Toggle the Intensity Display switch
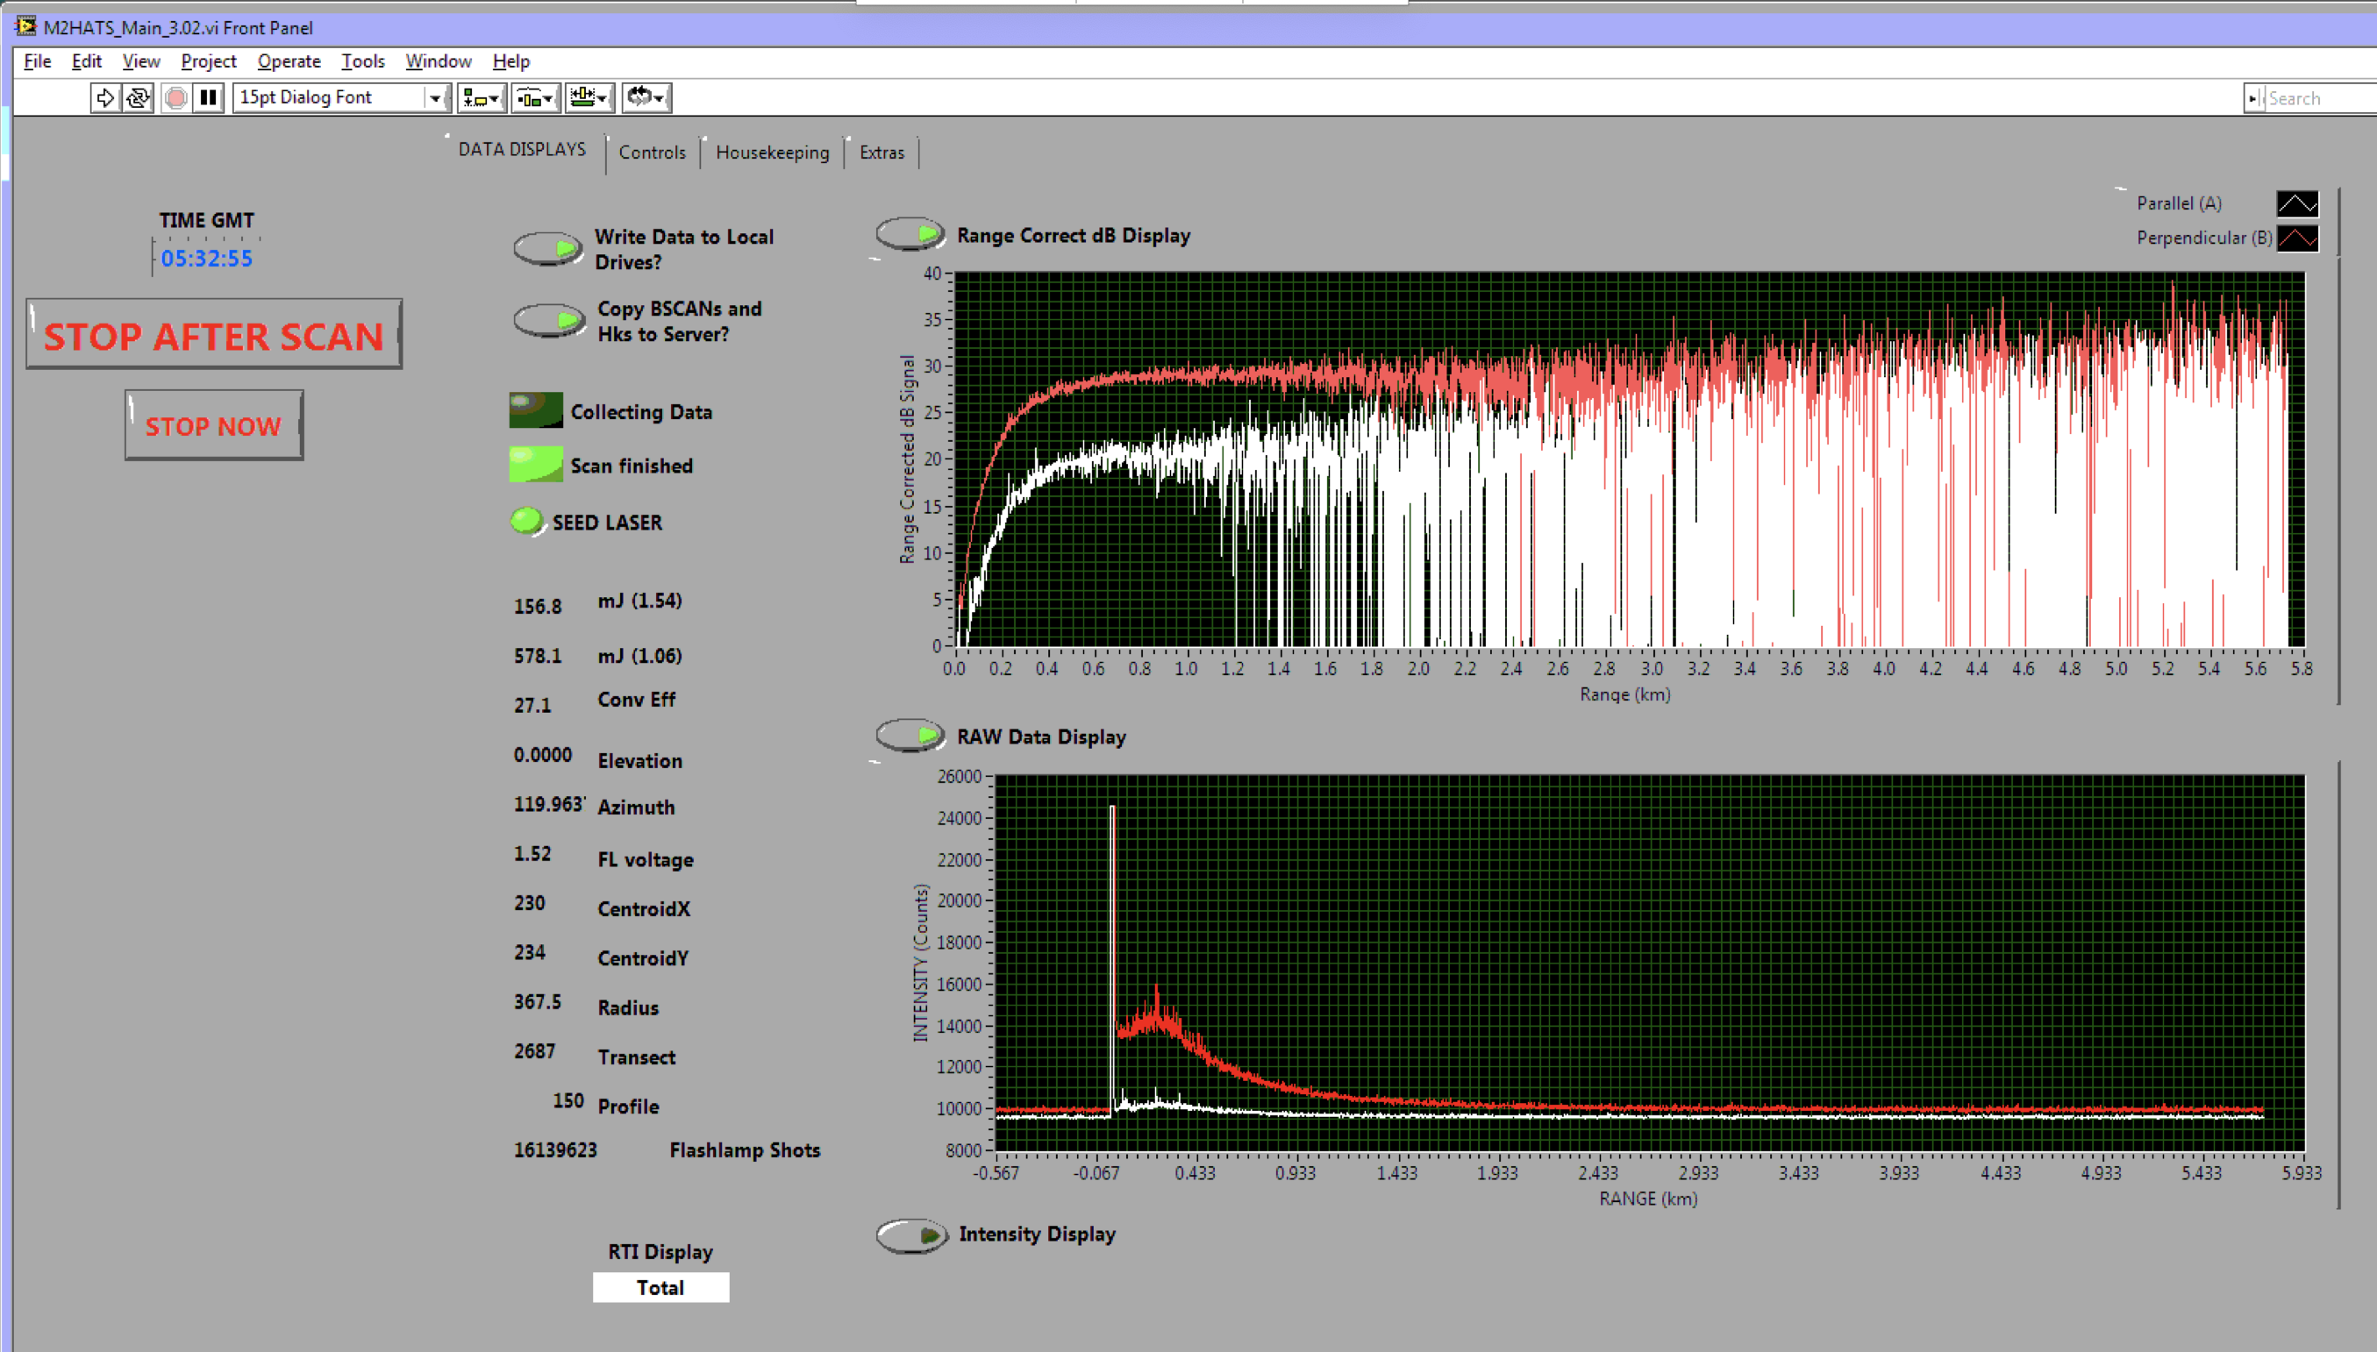Viewport: 2377px width, 1352px height. click(x=911, y=1235)
